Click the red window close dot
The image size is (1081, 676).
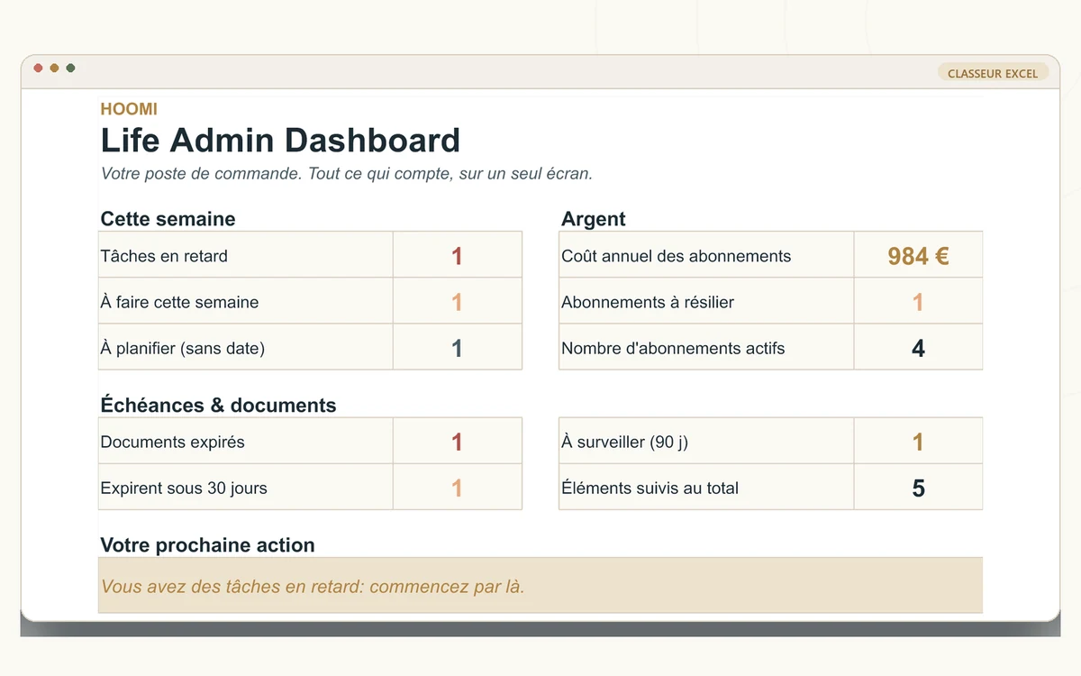(38, 68)
